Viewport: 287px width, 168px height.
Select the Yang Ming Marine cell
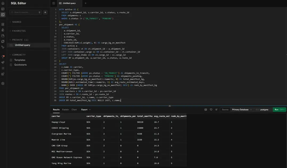point(67,163)
